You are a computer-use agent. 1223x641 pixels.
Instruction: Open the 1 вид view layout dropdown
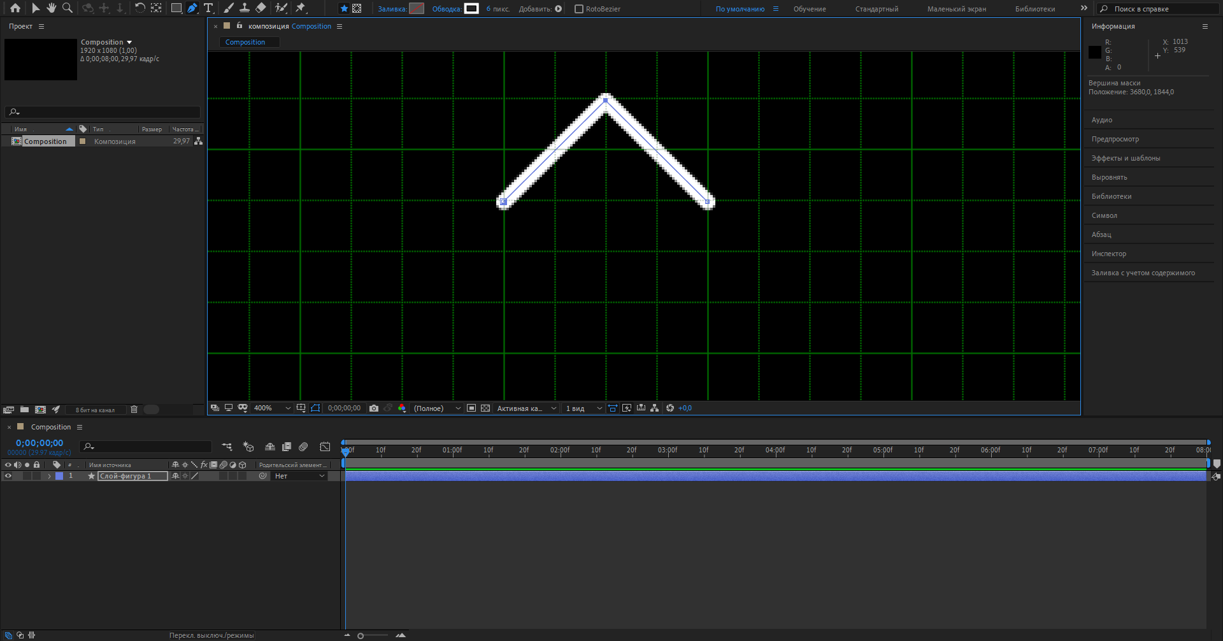(x=583, y=408)
